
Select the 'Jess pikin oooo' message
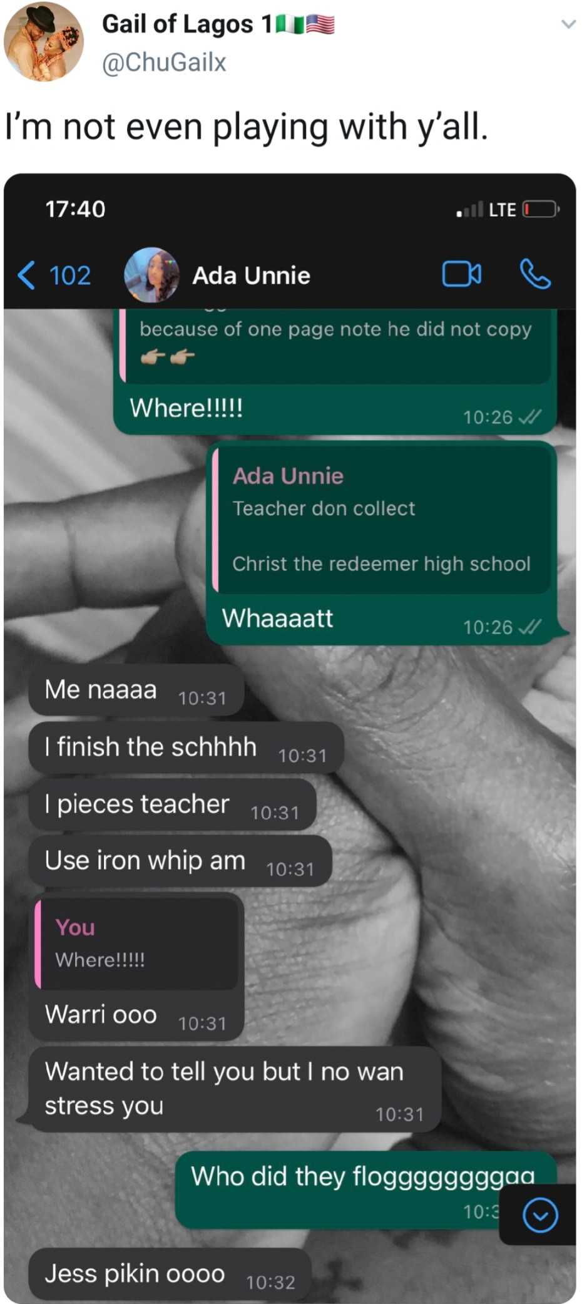pos(170,1275)
